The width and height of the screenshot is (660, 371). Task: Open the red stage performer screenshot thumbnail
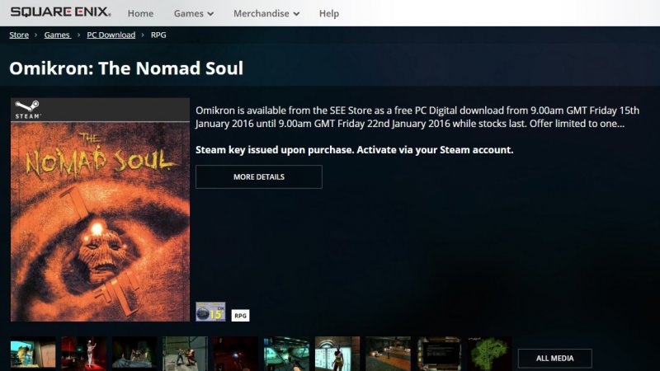coord(84,354)
